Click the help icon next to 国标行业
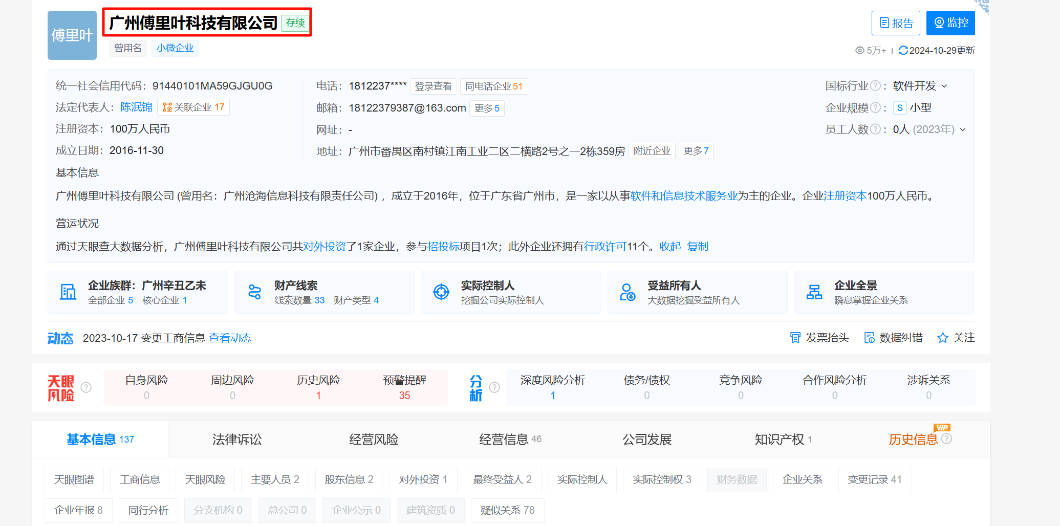Viewport: 1060px width, 526px height. click(875, 86)
